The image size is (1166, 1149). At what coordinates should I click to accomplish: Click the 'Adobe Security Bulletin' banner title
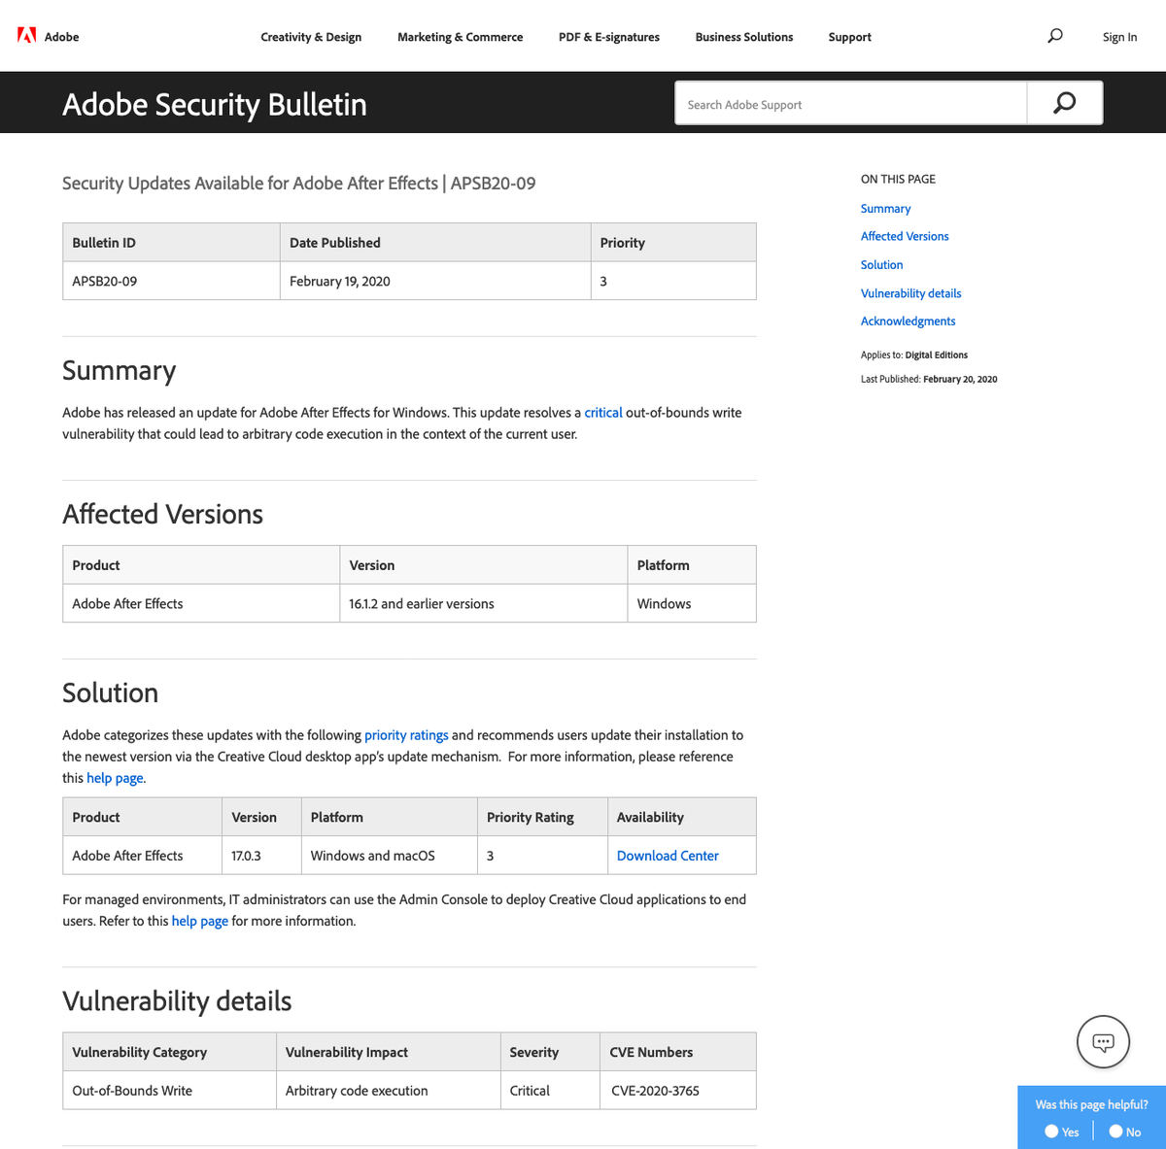click(215, 104)
